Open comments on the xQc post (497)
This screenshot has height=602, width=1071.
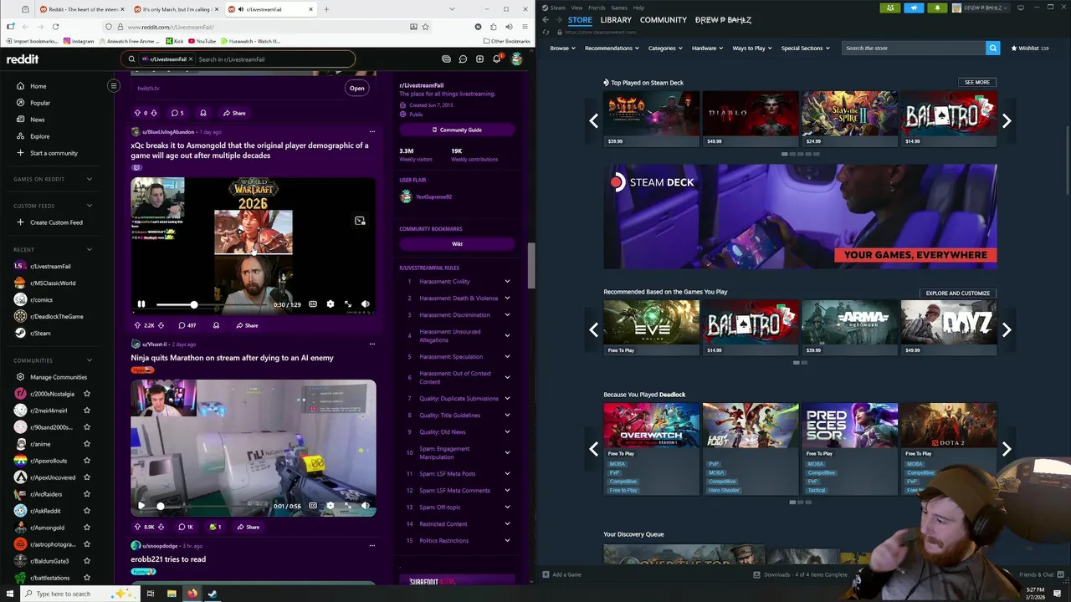pyautogui.click(x=187, y=325)
